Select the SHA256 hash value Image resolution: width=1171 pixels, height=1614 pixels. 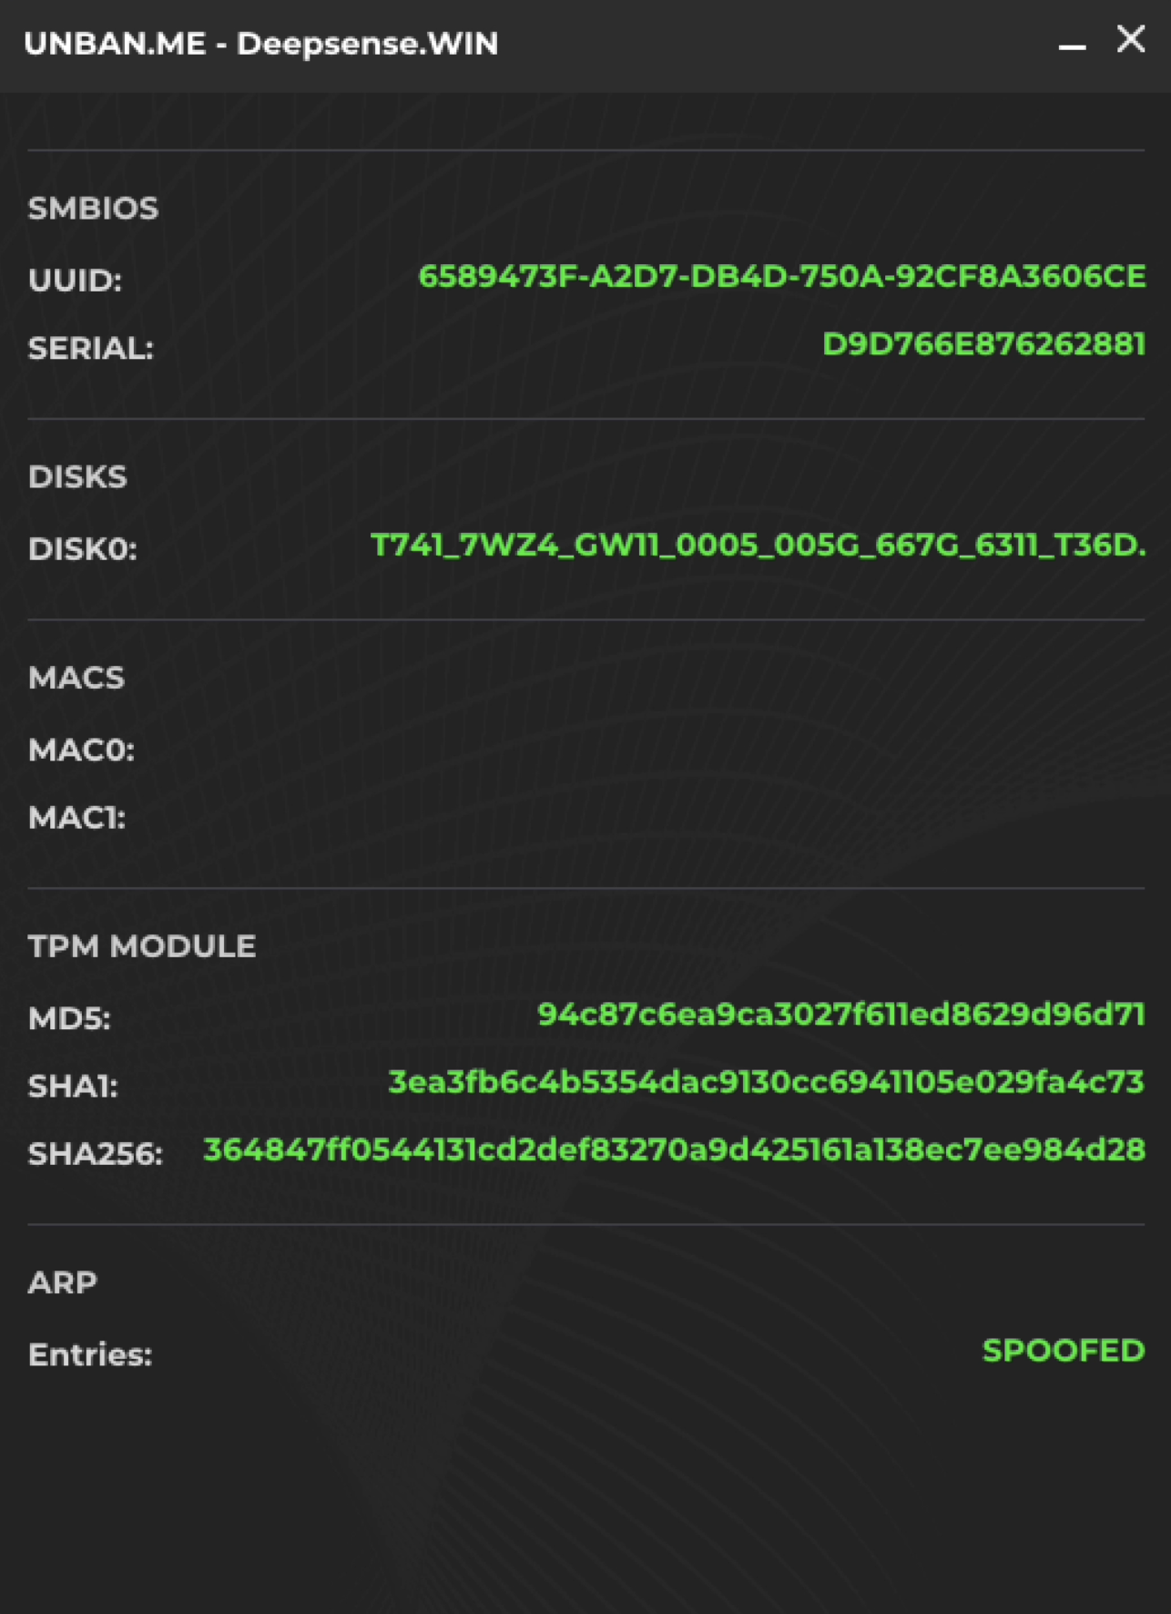(672, 1150)
